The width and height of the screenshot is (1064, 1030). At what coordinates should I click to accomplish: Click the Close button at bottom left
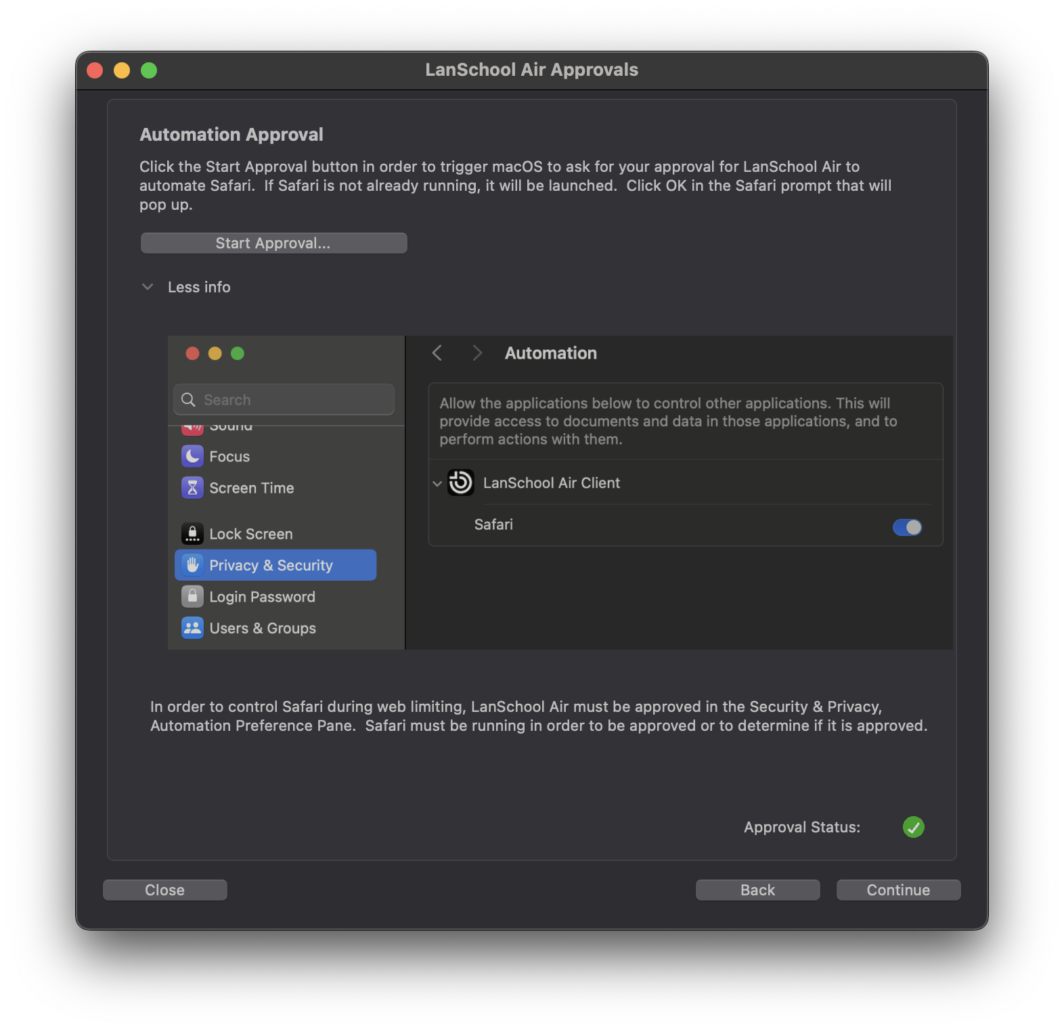[x=164, y=890]
